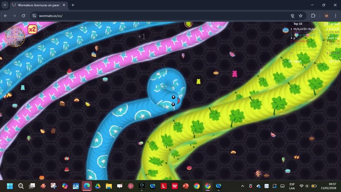This screenshot has height=192, width=341.
Task: Open a new browser tab
Action: pyautogui.click(x=73, y=5)
